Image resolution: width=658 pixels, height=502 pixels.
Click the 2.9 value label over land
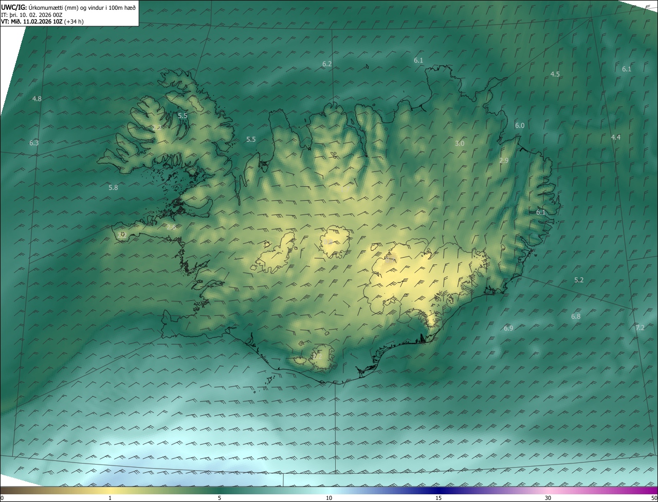504,161
